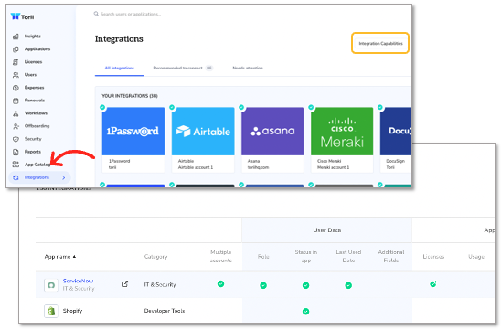501x330 pixels.
Task: Click Developer Tools category in Shopify row
Action: (x=165, y=311)
